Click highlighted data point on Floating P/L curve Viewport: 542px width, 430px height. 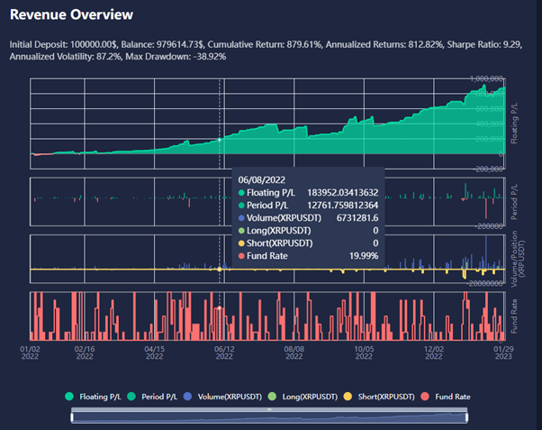pos(220,140)
